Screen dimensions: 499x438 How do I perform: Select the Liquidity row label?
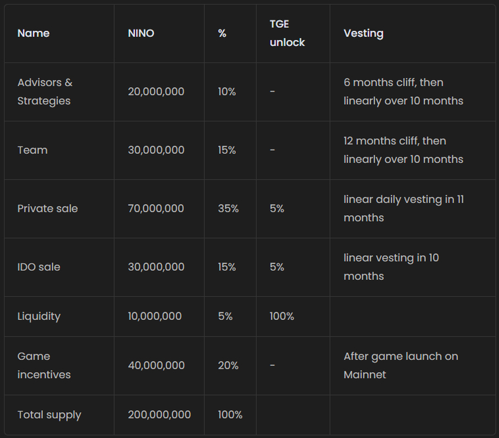click(39, 316)
